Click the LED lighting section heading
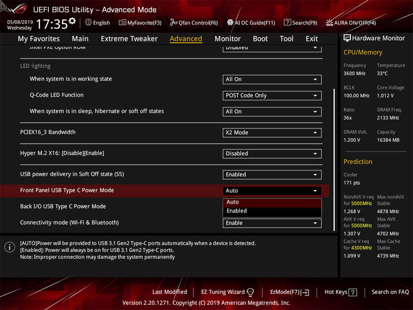 tap(36, 66)
